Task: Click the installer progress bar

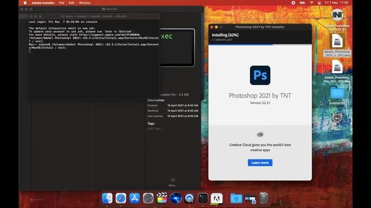Action: (260, 44)
